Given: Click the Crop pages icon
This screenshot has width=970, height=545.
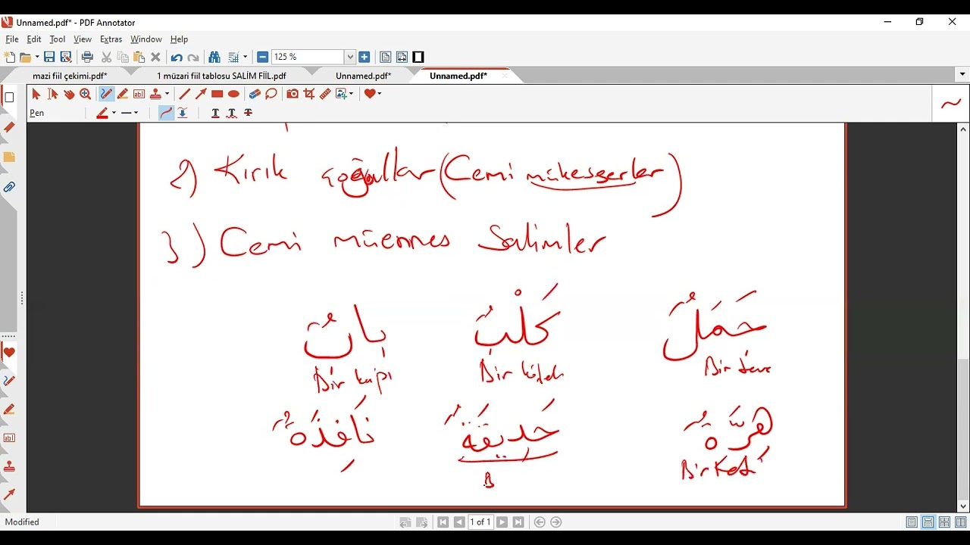Looking at the screenshot, I should (x=309, y=94).
